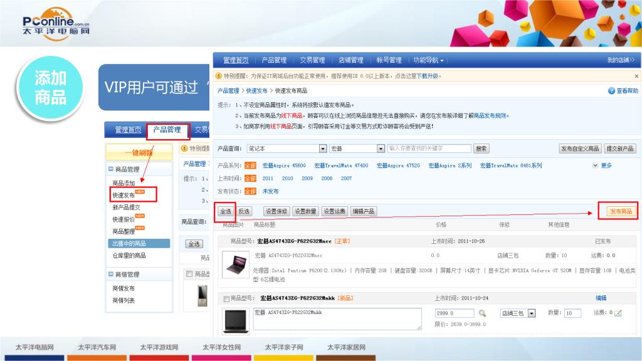Screen dimensions: 642x361
Task: Filter series by 宏碁Aspire 4560G
Action: pos(284,165)
